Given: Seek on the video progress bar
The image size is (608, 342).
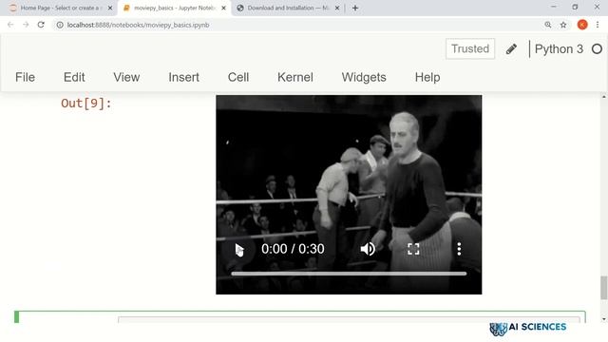Looking at the screenshot, I should 349,274.
